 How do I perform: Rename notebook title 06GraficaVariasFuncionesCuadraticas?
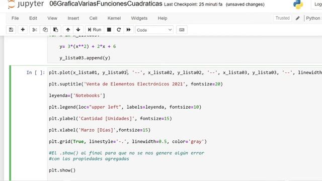click(106, 4)
